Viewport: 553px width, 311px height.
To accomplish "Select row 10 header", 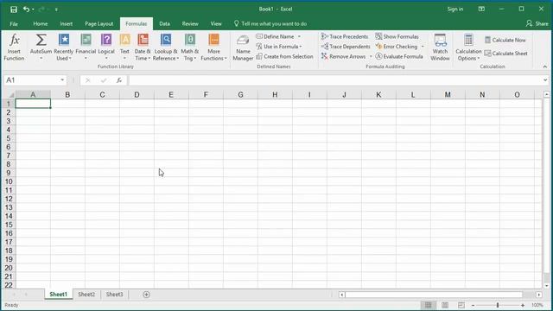I will (9, 181).
